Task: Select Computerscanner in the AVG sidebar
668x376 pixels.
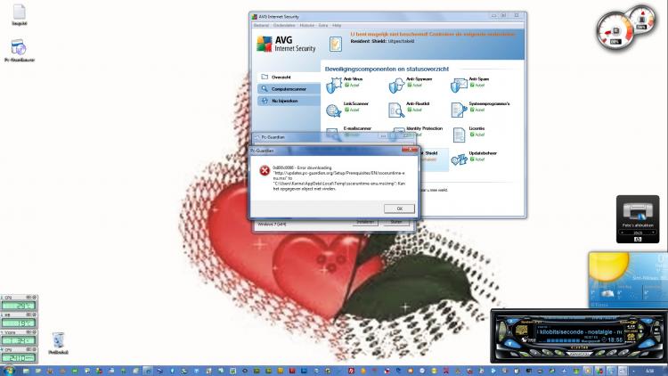Action: tap(289, 89)
